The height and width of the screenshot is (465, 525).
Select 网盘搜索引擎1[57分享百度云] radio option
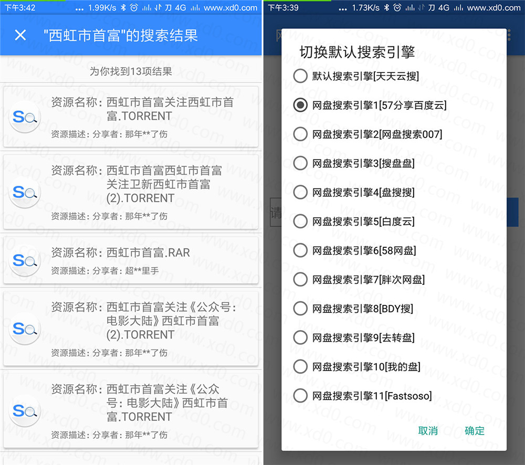370,105
